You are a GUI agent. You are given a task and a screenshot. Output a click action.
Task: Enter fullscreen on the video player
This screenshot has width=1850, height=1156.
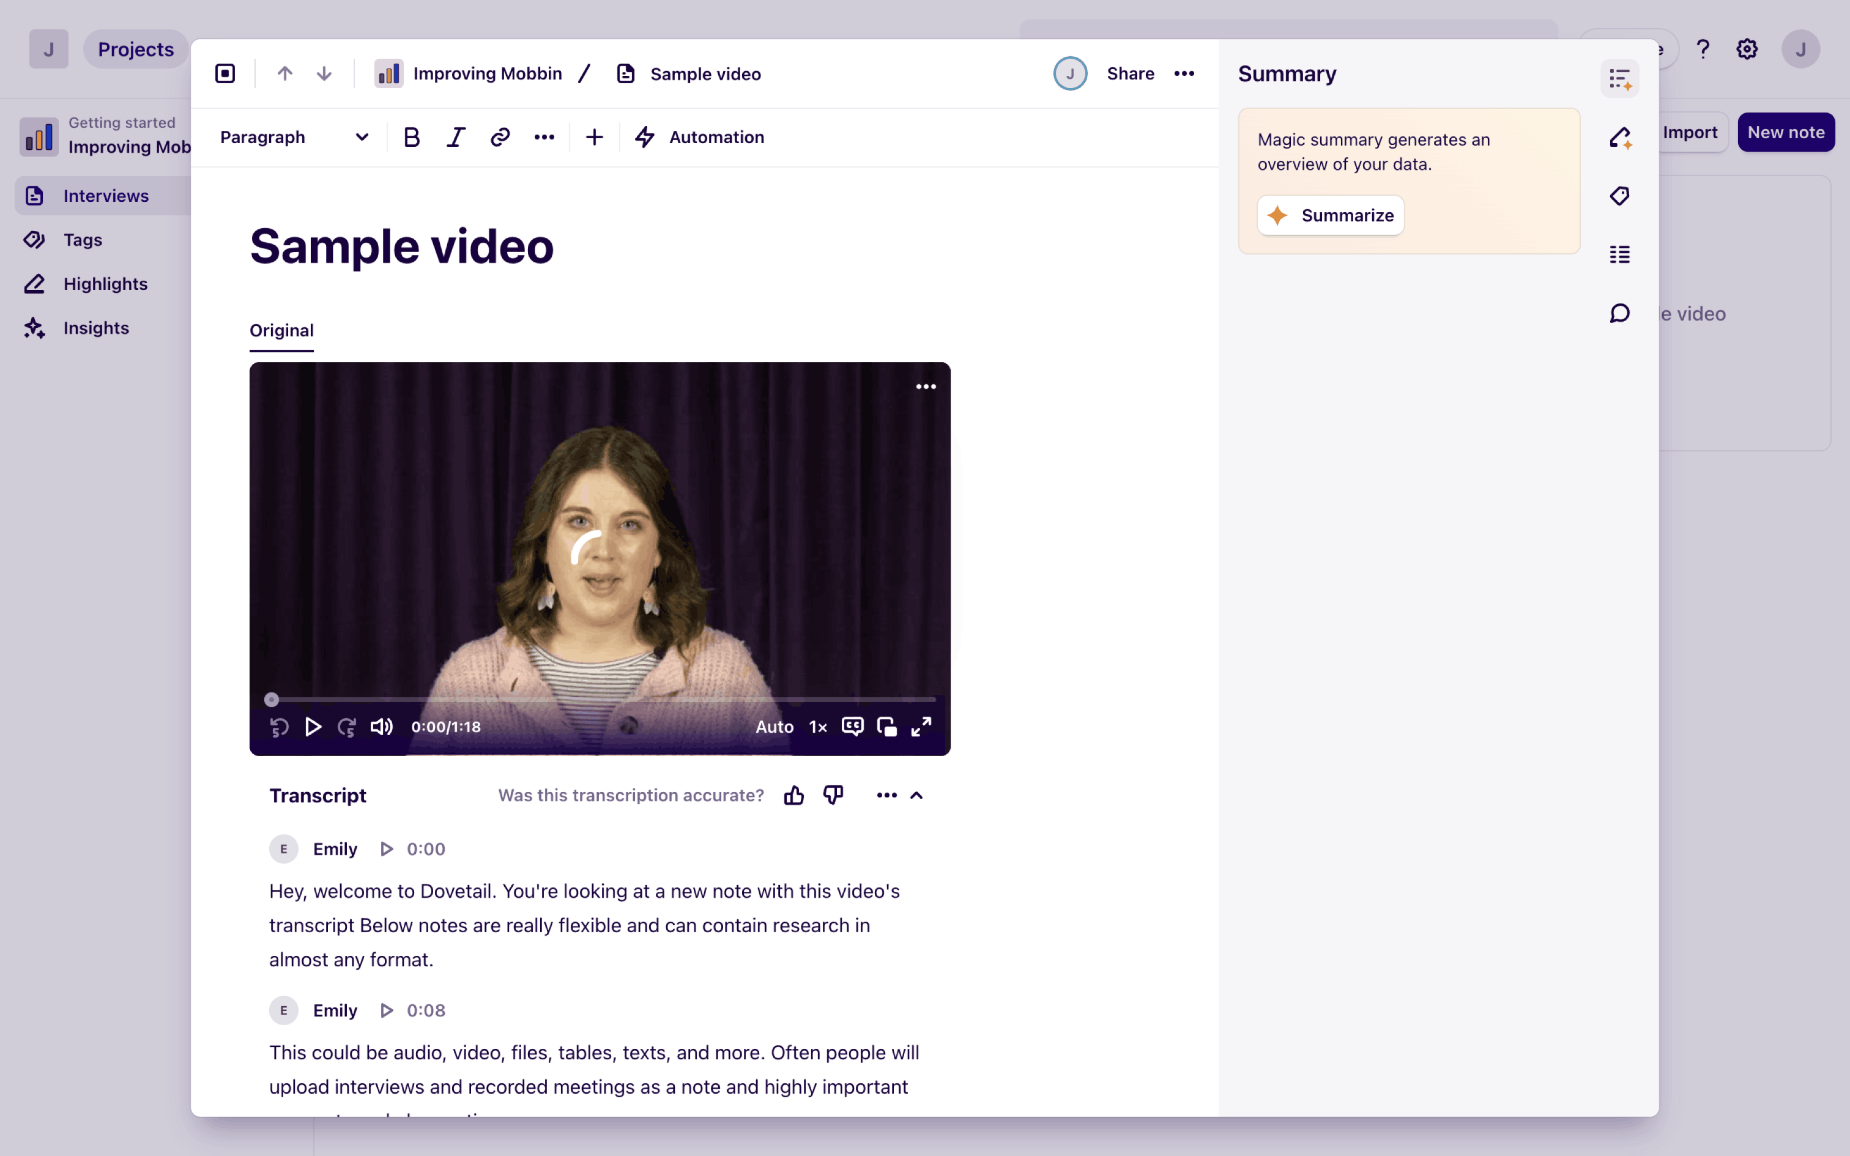coord(921,727)
